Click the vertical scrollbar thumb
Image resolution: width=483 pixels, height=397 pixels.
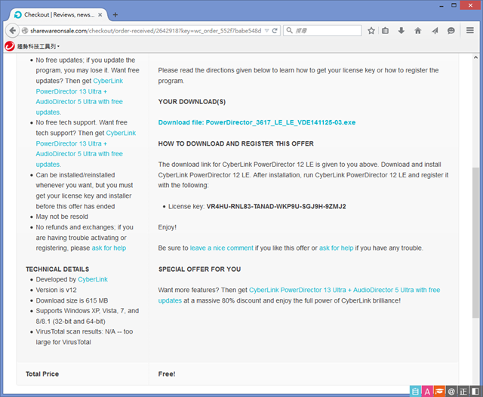(x=475, y=243)
